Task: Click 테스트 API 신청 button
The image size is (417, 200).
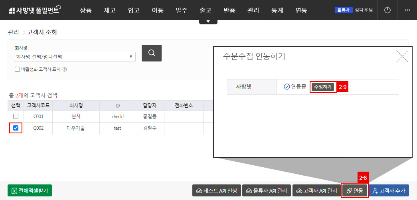Action: (x=216, y=190)
